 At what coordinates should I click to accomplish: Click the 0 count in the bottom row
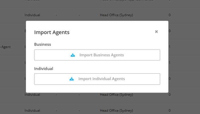170,111
